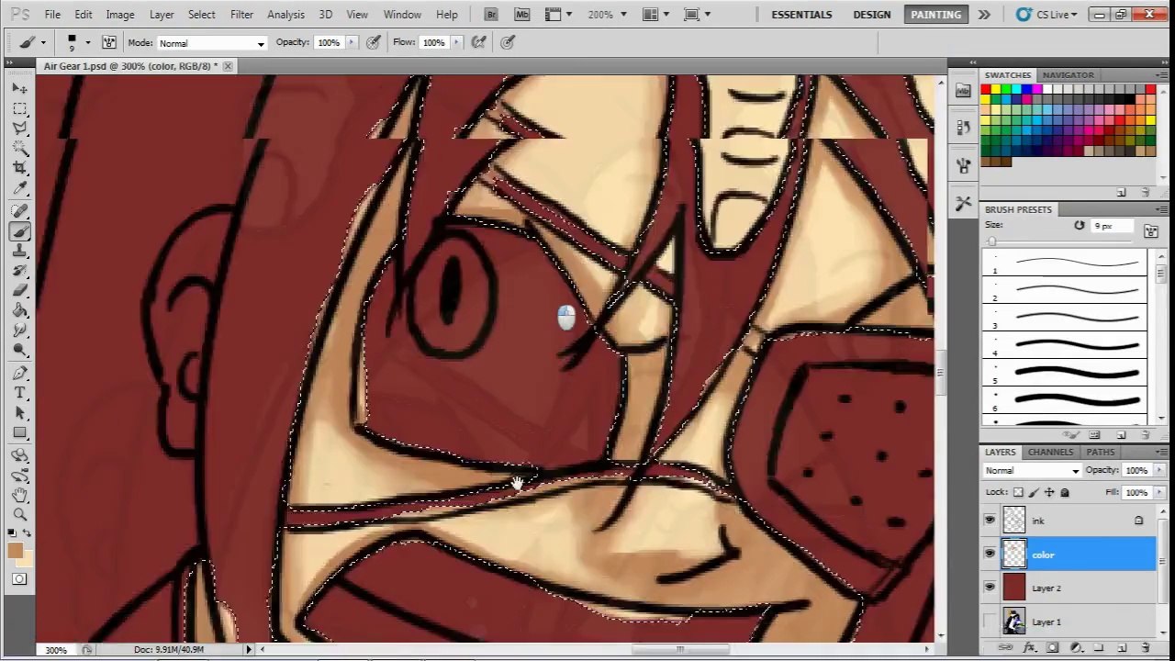Screen dimensions: 1175x661
Task: Select the Dodge tool
Action: coord(20,350)
